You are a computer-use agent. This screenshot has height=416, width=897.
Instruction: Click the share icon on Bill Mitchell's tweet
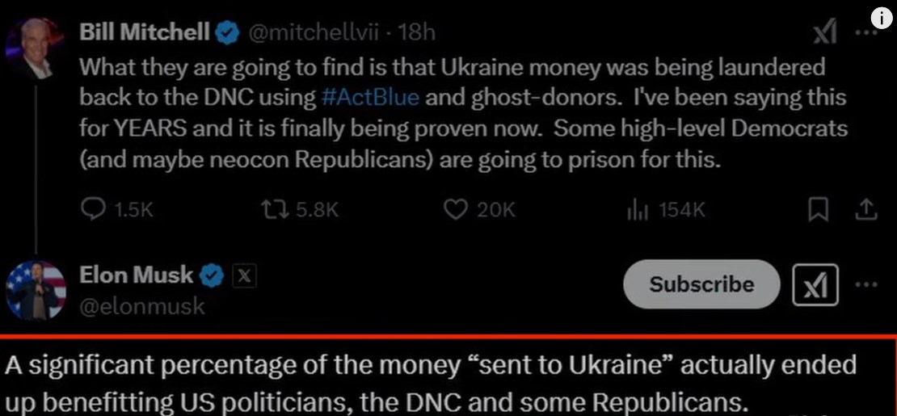coord(866,210)
